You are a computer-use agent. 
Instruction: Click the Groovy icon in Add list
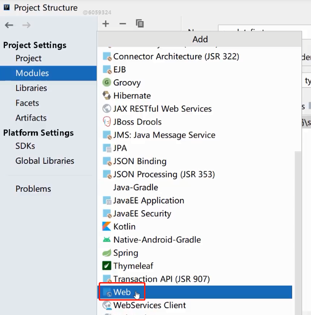107,82
